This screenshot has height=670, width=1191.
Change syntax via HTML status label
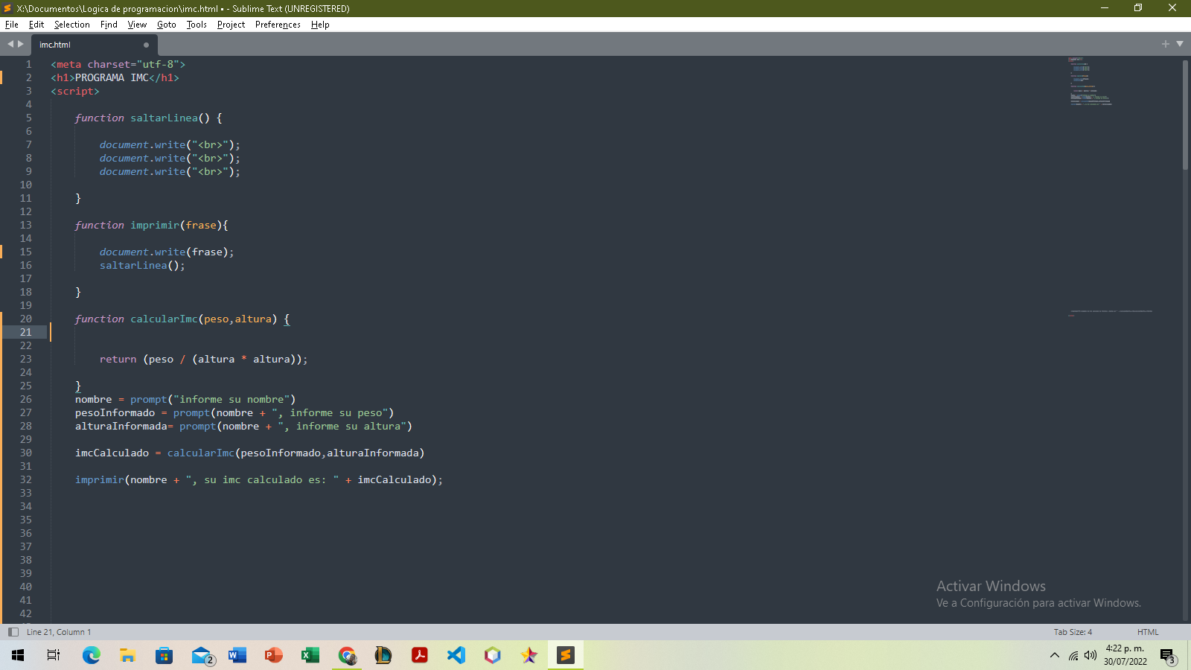coord(1148,632)
